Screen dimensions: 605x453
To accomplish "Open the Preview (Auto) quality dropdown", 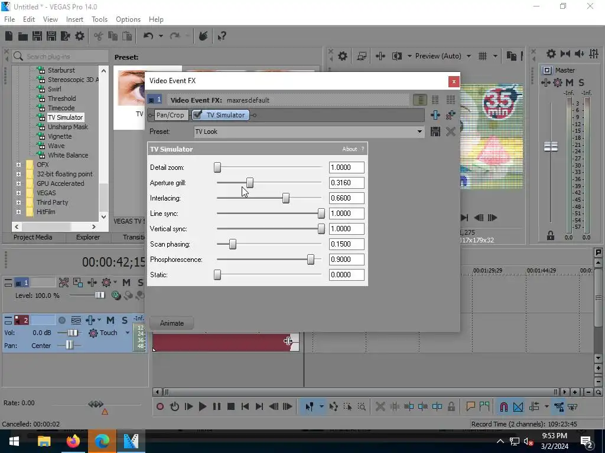I will point(469,56).
